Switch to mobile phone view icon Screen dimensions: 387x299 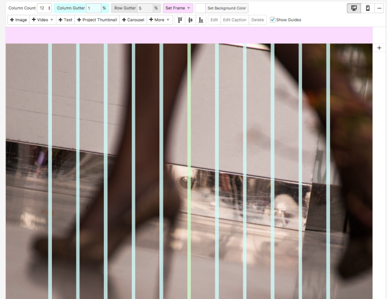368,8
